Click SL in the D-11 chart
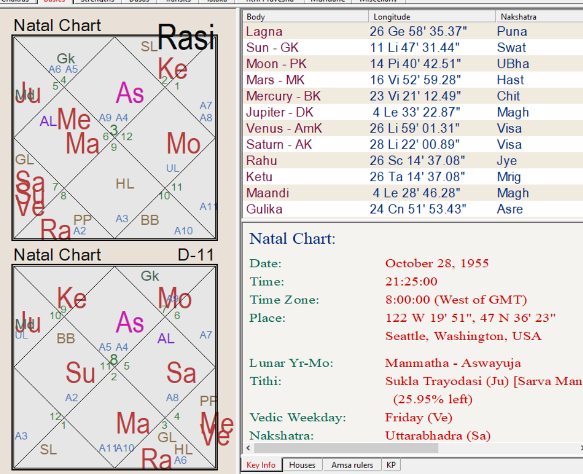Viewport: 583px width, 474px height. click(48, 450)
